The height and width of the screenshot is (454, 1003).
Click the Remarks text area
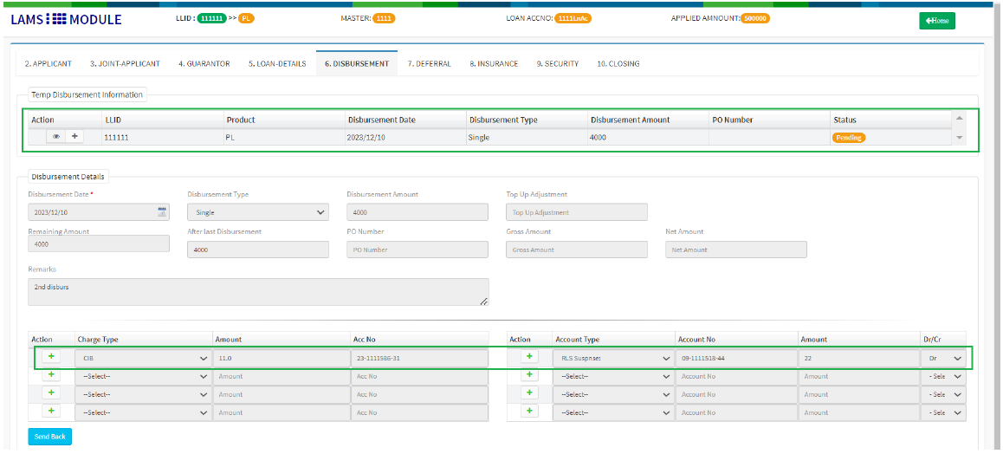point(257,292)
